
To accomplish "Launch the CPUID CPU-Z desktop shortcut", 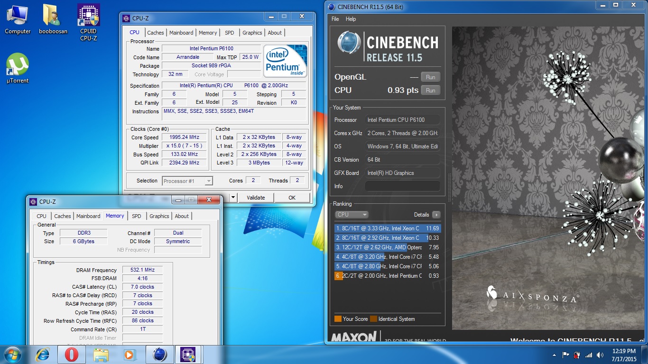I will pyautogui.click(x=88, y=22).
